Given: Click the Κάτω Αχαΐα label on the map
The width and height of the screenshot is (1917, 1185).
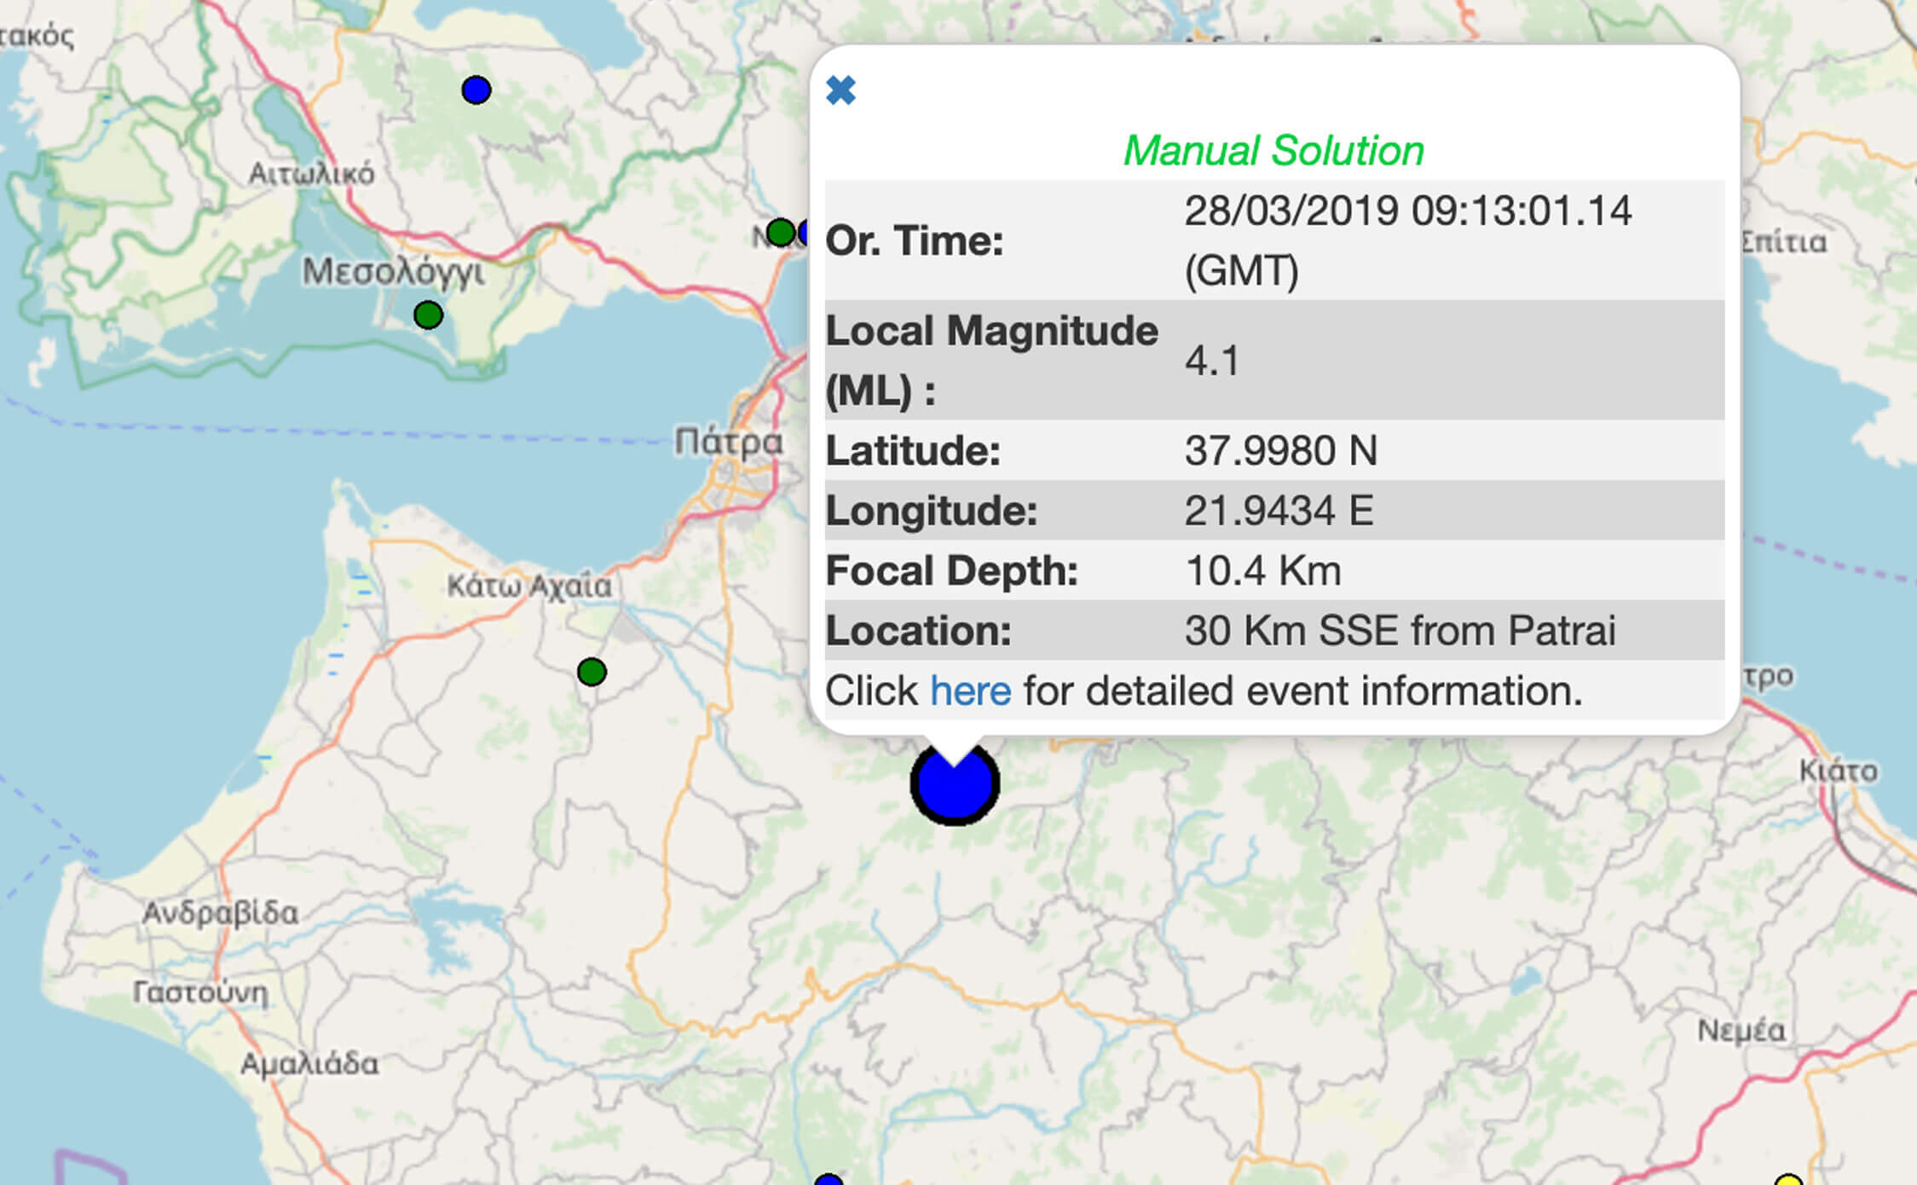Looking at the screenshot, I should [x=529, y=587].
